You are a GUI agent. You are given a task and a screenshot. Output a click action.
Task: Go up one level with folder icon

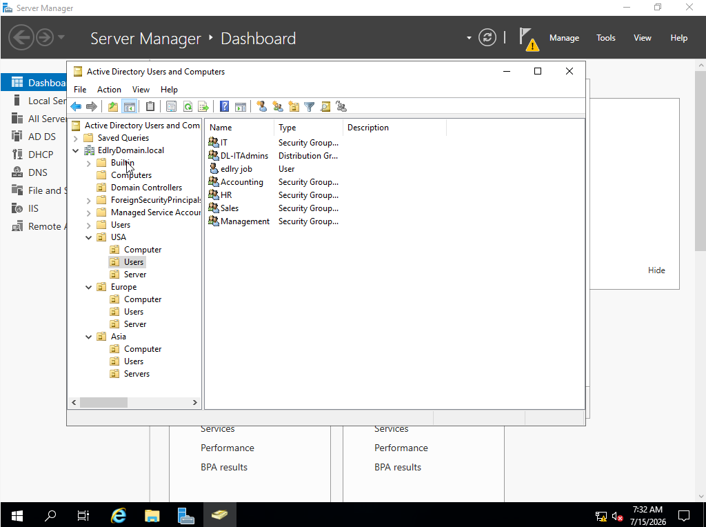coord(113,107)
